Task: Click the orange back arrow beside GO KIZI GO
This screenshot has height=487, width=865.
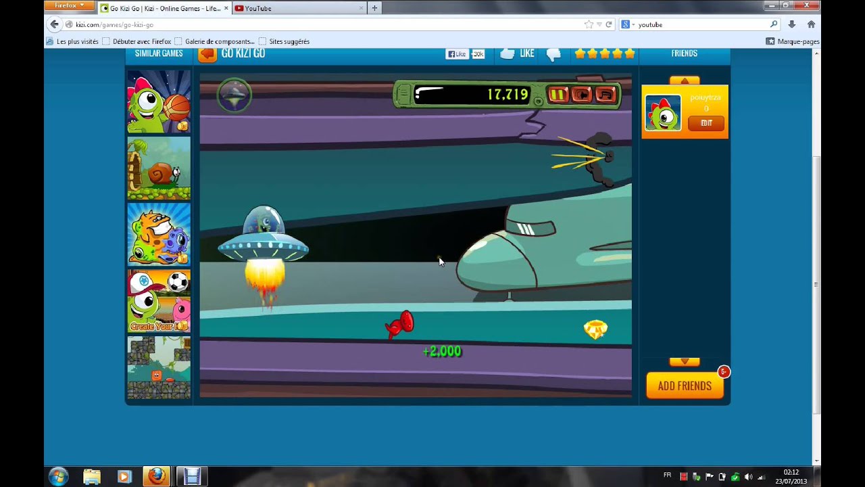Action: click(x=207, y=54)
